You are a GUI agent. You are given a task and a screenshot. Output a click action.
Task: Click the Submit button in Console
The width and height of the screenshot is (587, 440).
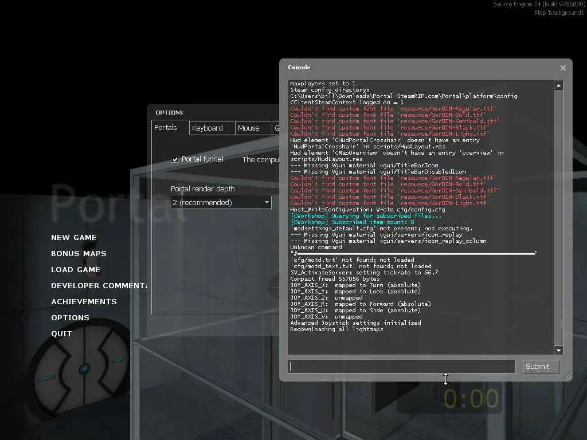(541, 366)
